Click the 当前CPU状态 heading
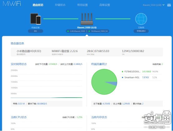Viewport: 173px width, 131px height. click(19, 117)
